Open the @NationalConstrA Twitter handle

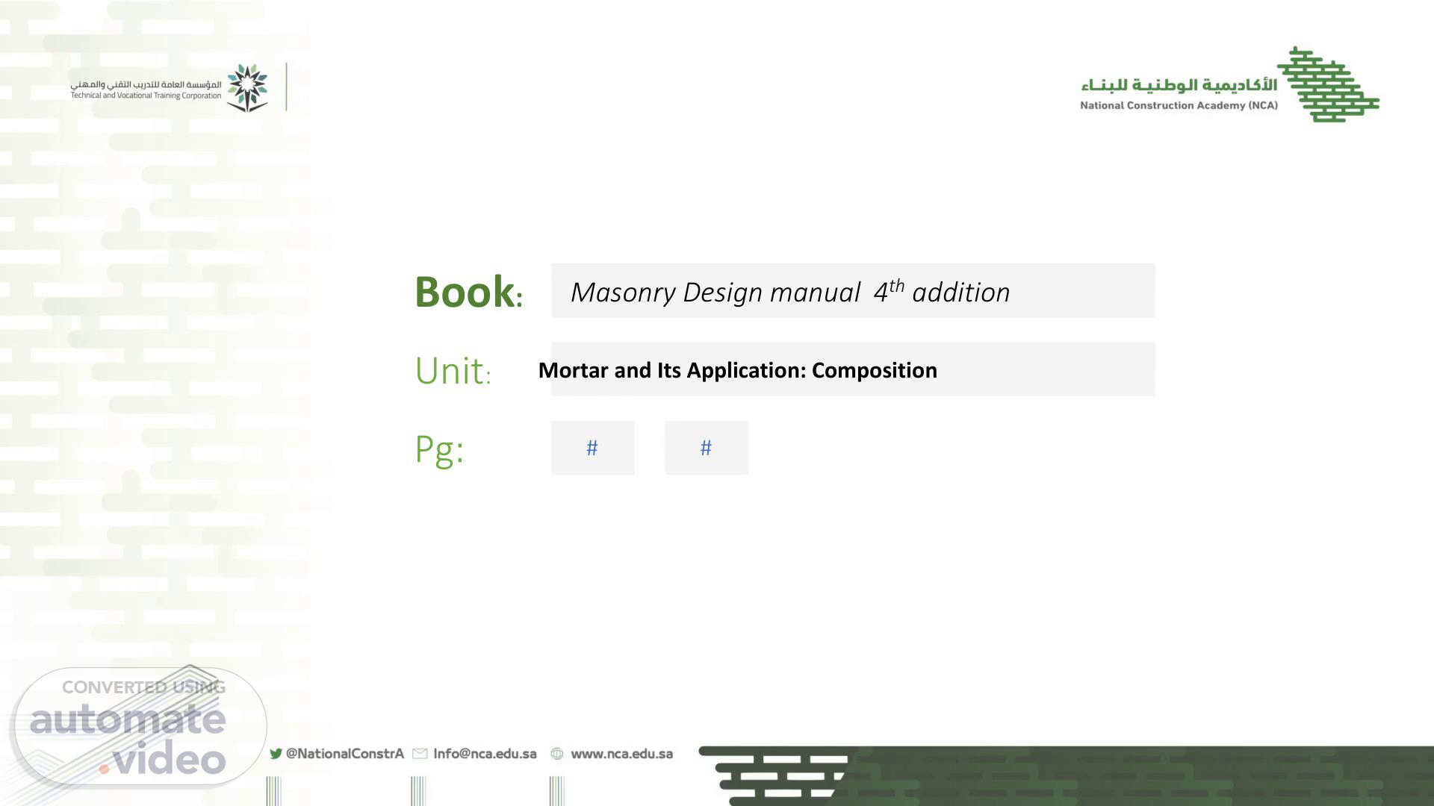tap(344, 754)
